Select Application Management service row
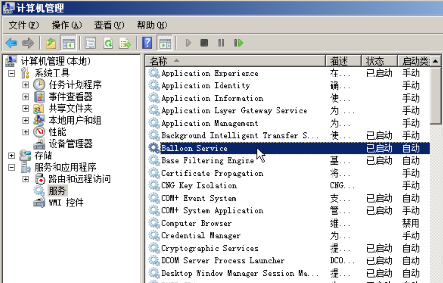The width and height of the screenshot is (443, 283). [x=288, y=123]
